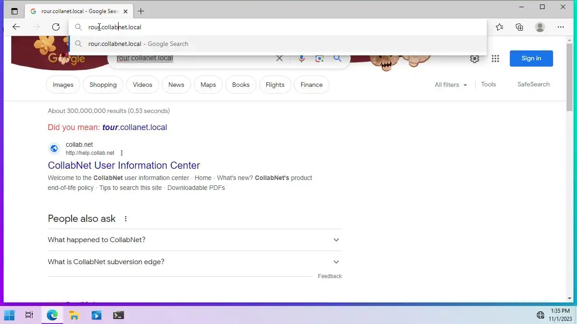Open the blue play-icon app on the taskbar
The image size is (577, 324).
point(96,315)
